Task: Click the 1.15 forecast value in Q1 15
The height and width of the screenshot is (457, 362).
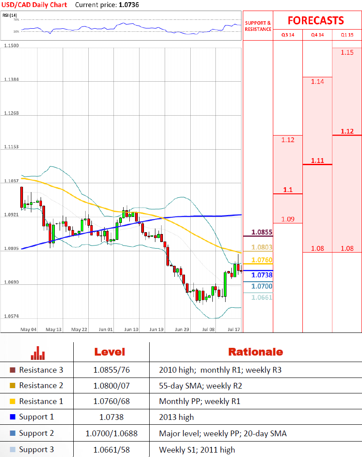Action: [347, 53]
